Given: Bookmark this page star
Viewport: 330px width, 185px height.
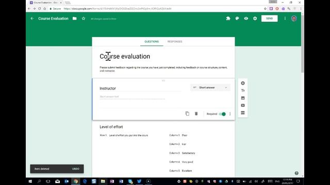Looking at the screenshot, I should 265,9.
